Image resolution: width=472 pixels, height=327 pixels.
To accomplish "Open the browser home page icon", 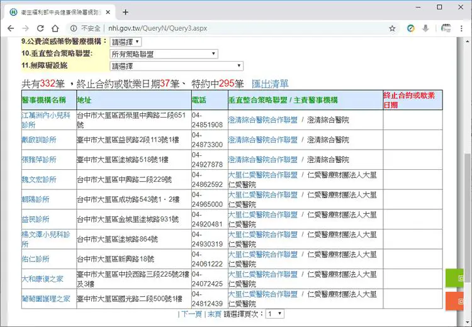I will coord(55,28).
